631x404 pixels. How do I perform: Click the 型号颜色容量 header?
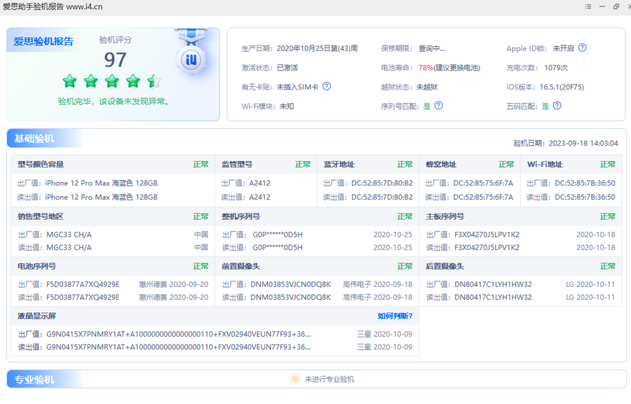(41, 164)
